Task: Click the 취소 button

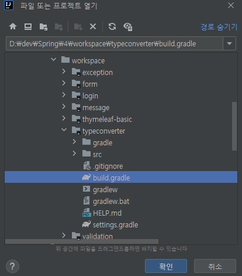Action: [215, 266]
